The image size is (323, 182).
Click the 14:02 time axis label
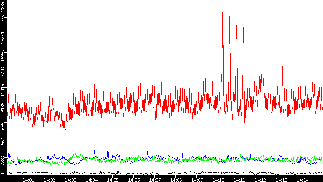49,180
